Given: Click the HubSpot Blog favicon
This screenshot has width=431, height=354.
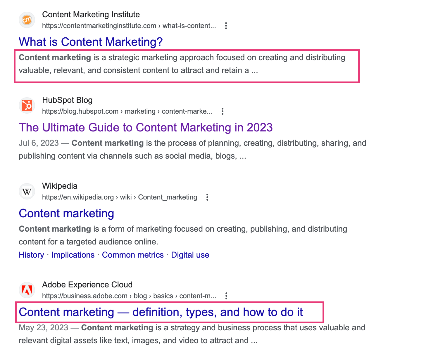Looking at the screenshot, I should (27, 105).
